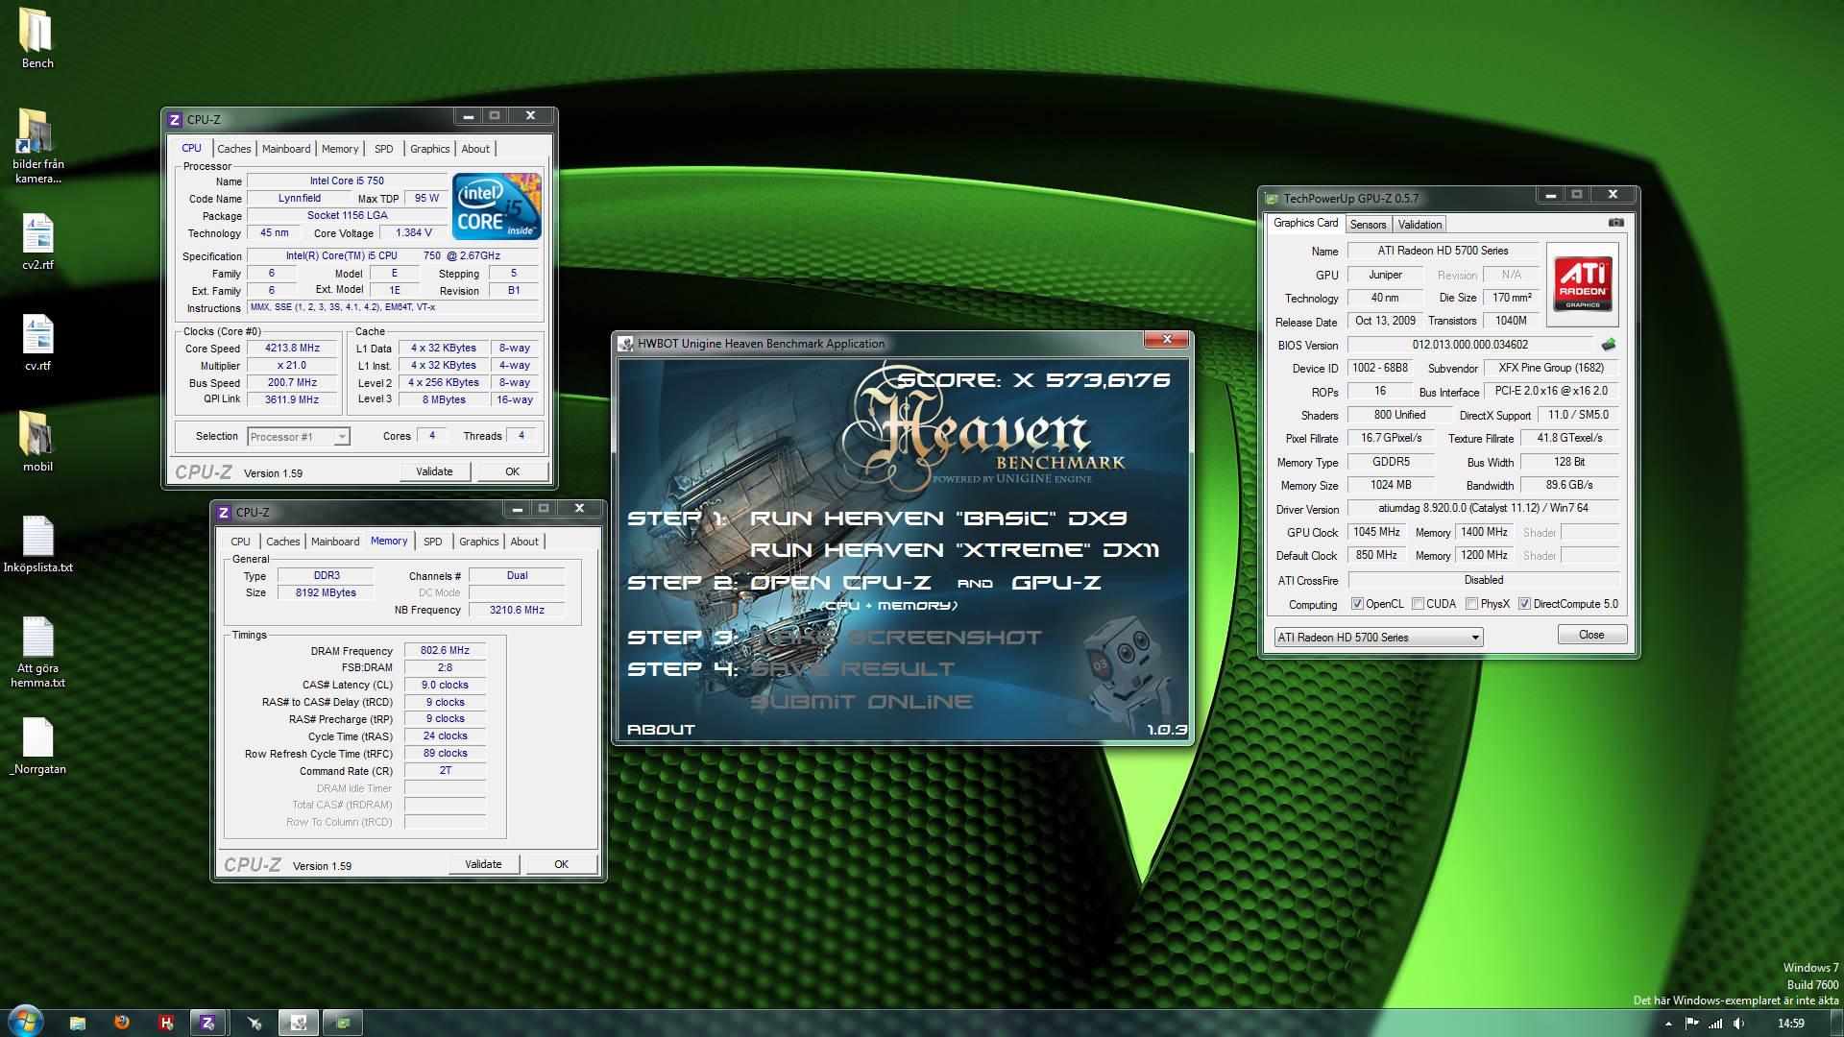The image size is (1844, 1037).
Task: Toggle the PhysX checkbox
Action: pos(1471,604)
